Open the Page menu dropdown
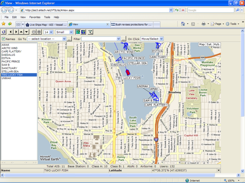Screen dimensions: 245x183 pyautogui.click(x=217, y=24)
